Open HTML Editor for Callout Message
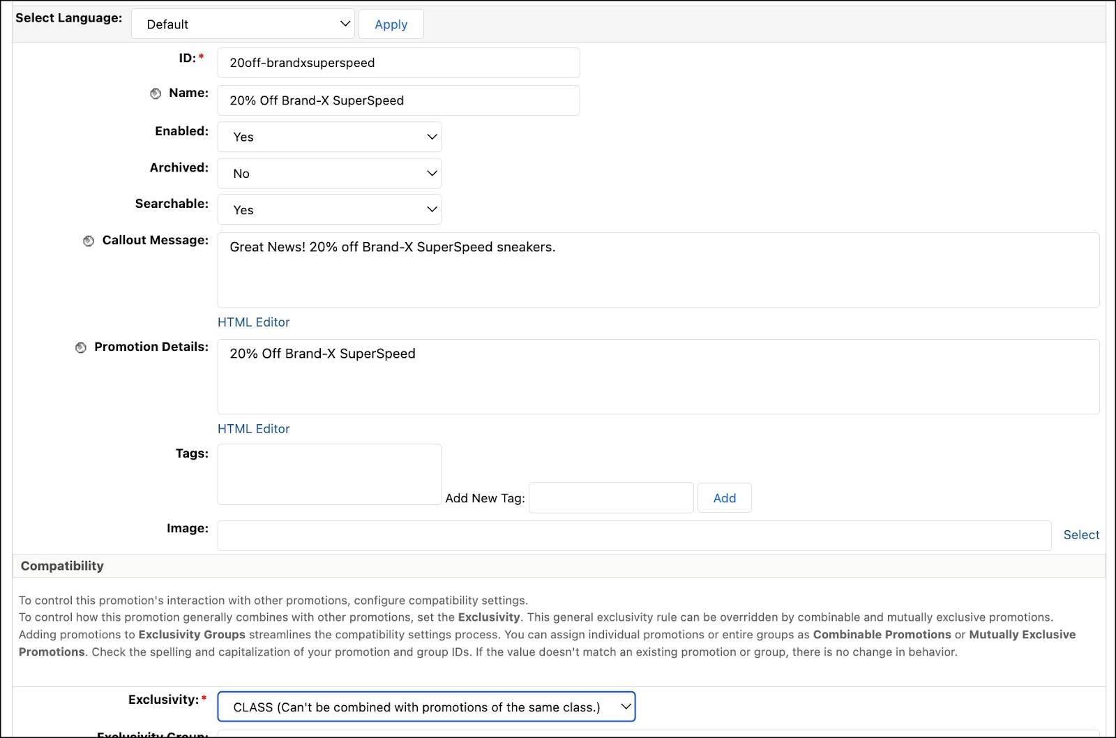This screenshot has height=738, width=1116. pos(253,322)
